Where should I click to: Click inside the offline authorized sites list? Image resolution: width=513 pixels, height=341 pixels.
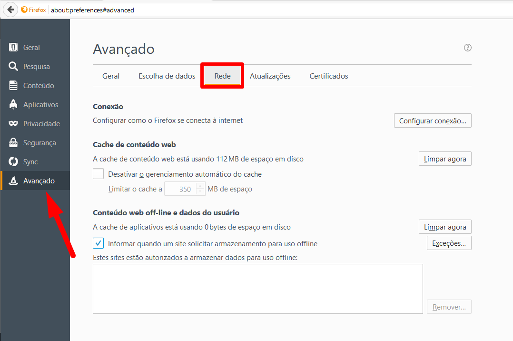click(257, 289)
